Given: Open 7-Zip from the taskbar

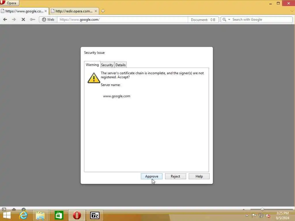Looking at the screenshot, I should click(x=94, y=215).
